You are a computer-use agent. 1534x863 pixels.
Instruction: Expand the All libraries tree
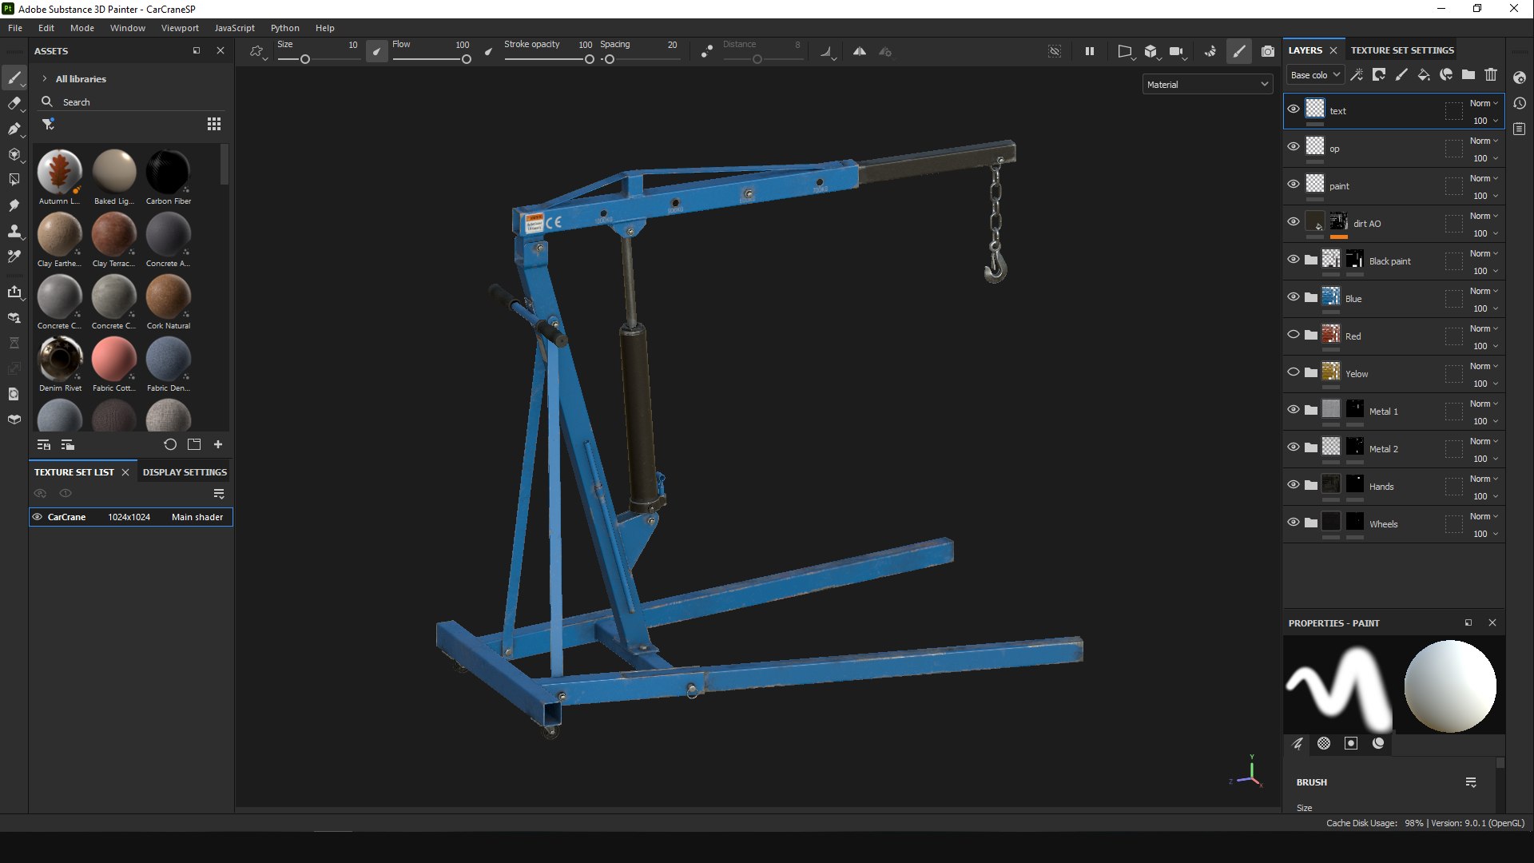click(44, 79)
